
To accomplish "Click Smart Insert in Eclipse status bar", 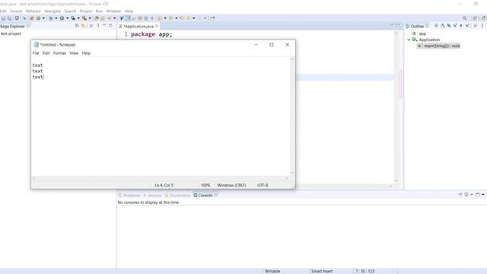I will 322,271.
